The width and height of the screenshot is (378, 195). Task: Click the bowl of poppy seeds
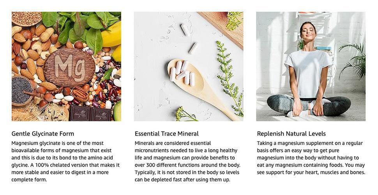tap(22, 90)
